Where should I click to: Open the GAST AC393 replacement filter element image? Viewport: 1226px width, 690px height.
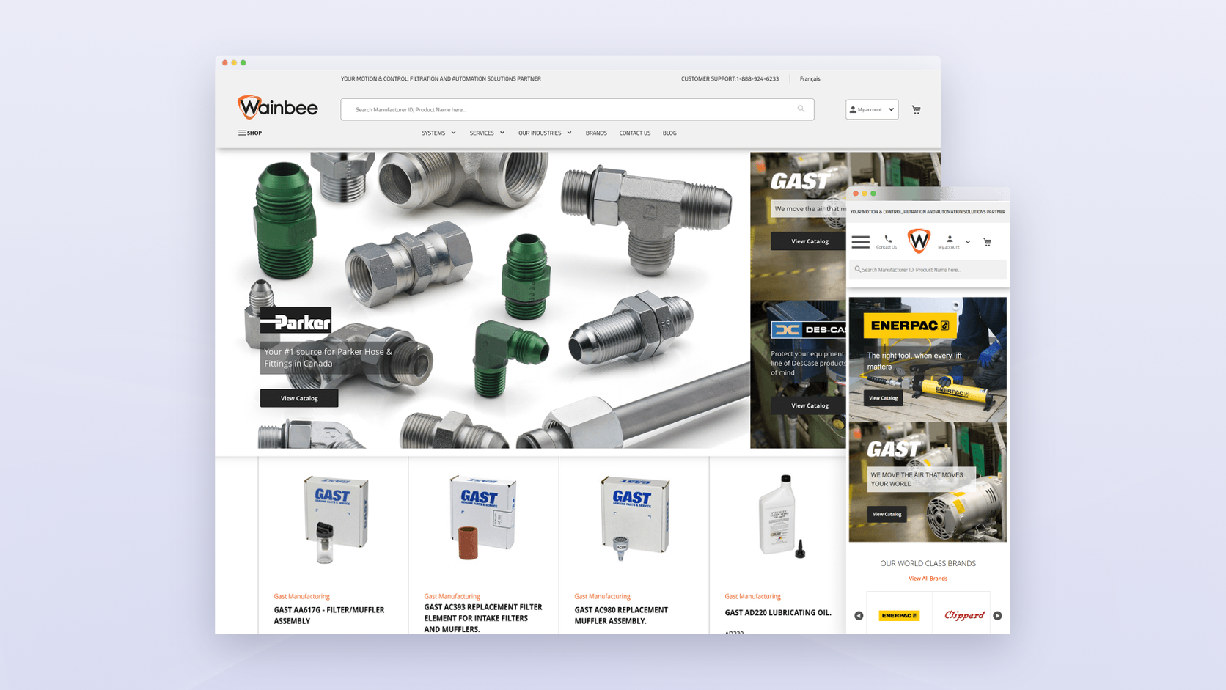pyautogui.click(x=482, y=517)
